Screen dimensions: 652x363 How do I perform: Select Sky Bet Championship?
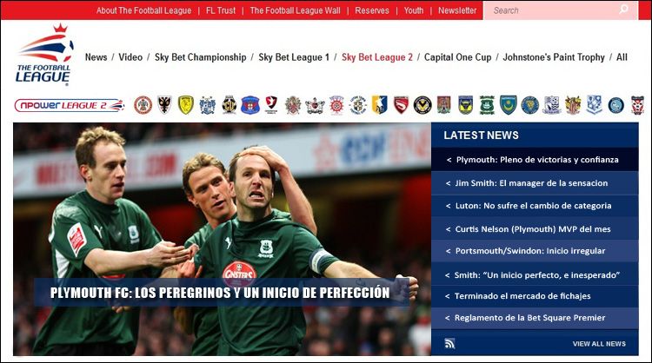(x=201, y=57)
